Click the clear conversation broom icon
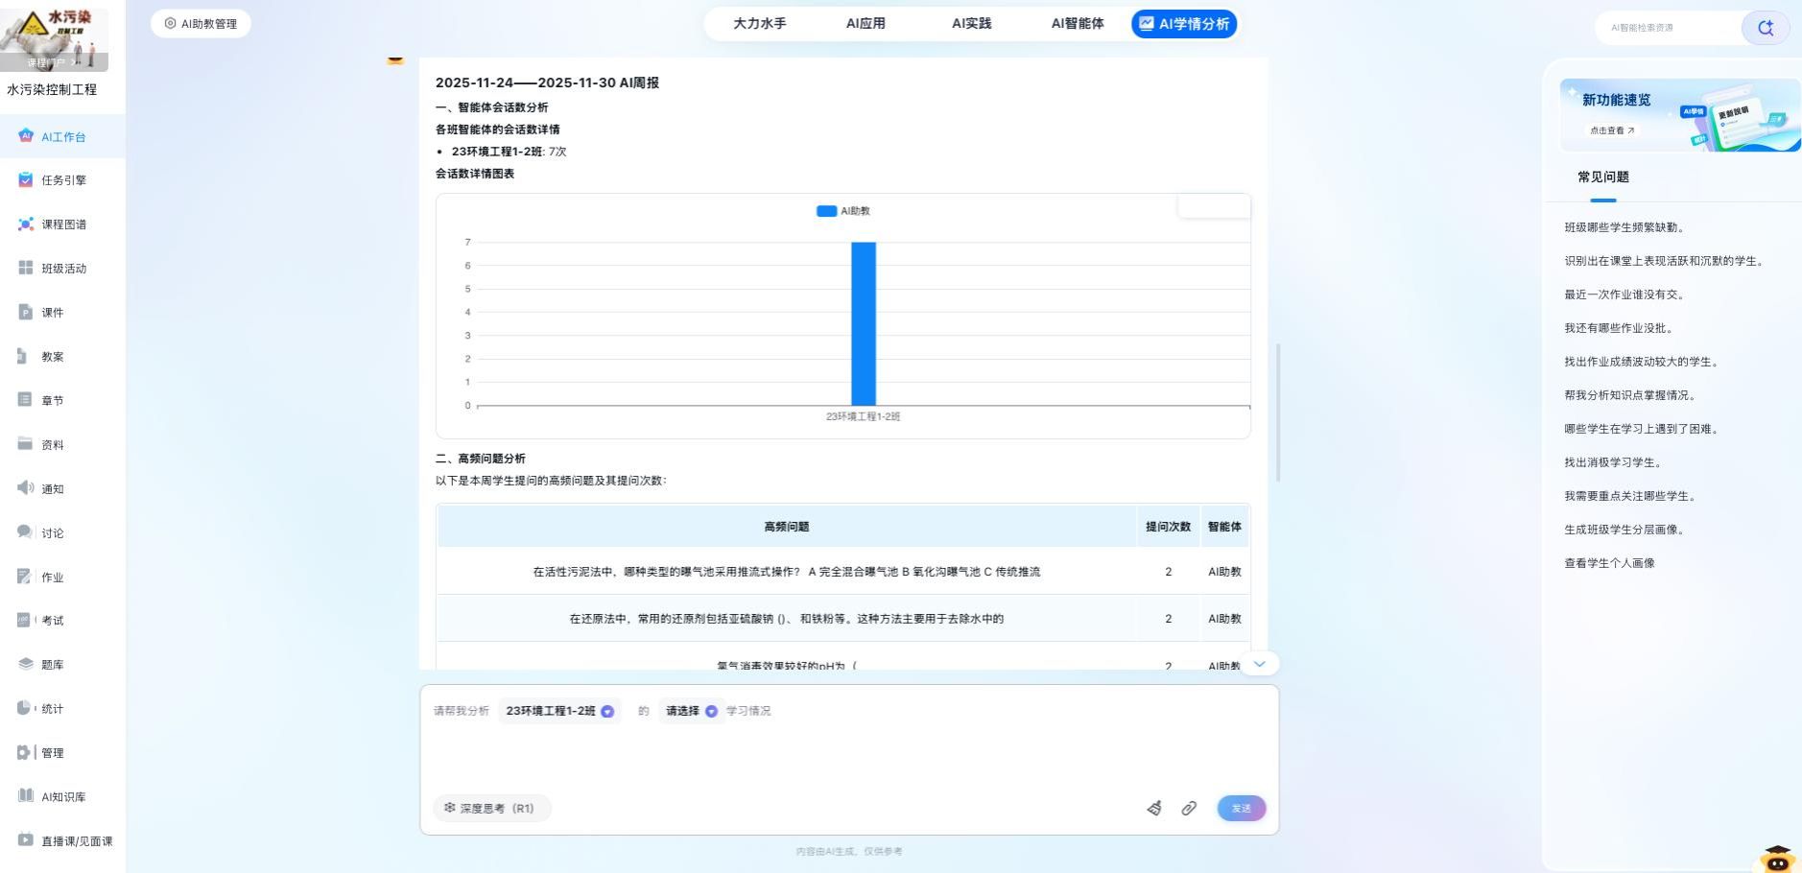This screenshot has width=1802, height=873. (1154, 808)
